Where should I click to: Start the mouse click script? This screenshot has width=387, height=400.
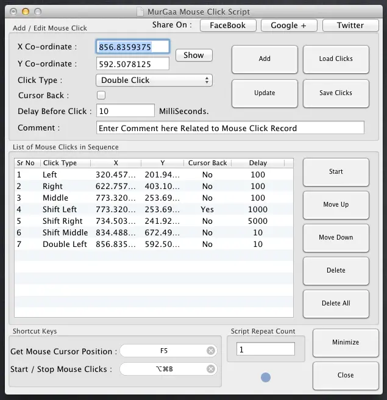tap(336, 172)
